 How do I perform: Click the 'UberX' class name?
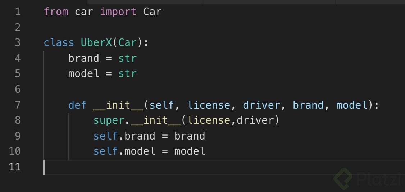pos(96,42)
